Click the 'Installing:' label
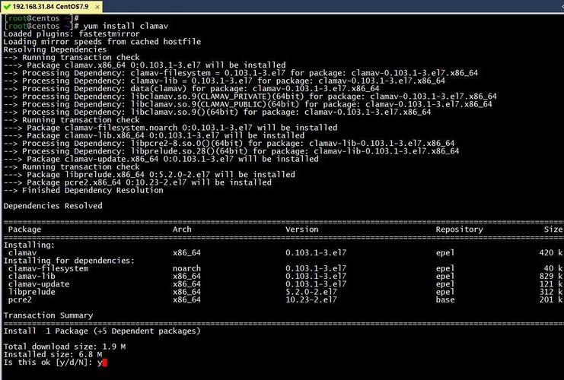This screenshot has height=380, width=564. coord(29,245)
